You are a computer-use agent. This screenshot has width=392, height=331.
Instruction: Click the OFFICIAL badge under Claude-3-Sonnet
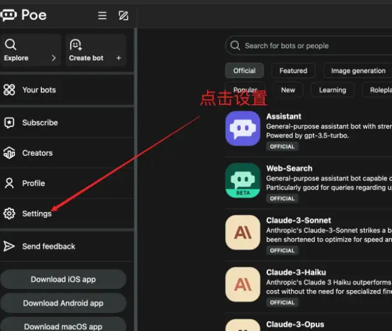tap(282, 250)
